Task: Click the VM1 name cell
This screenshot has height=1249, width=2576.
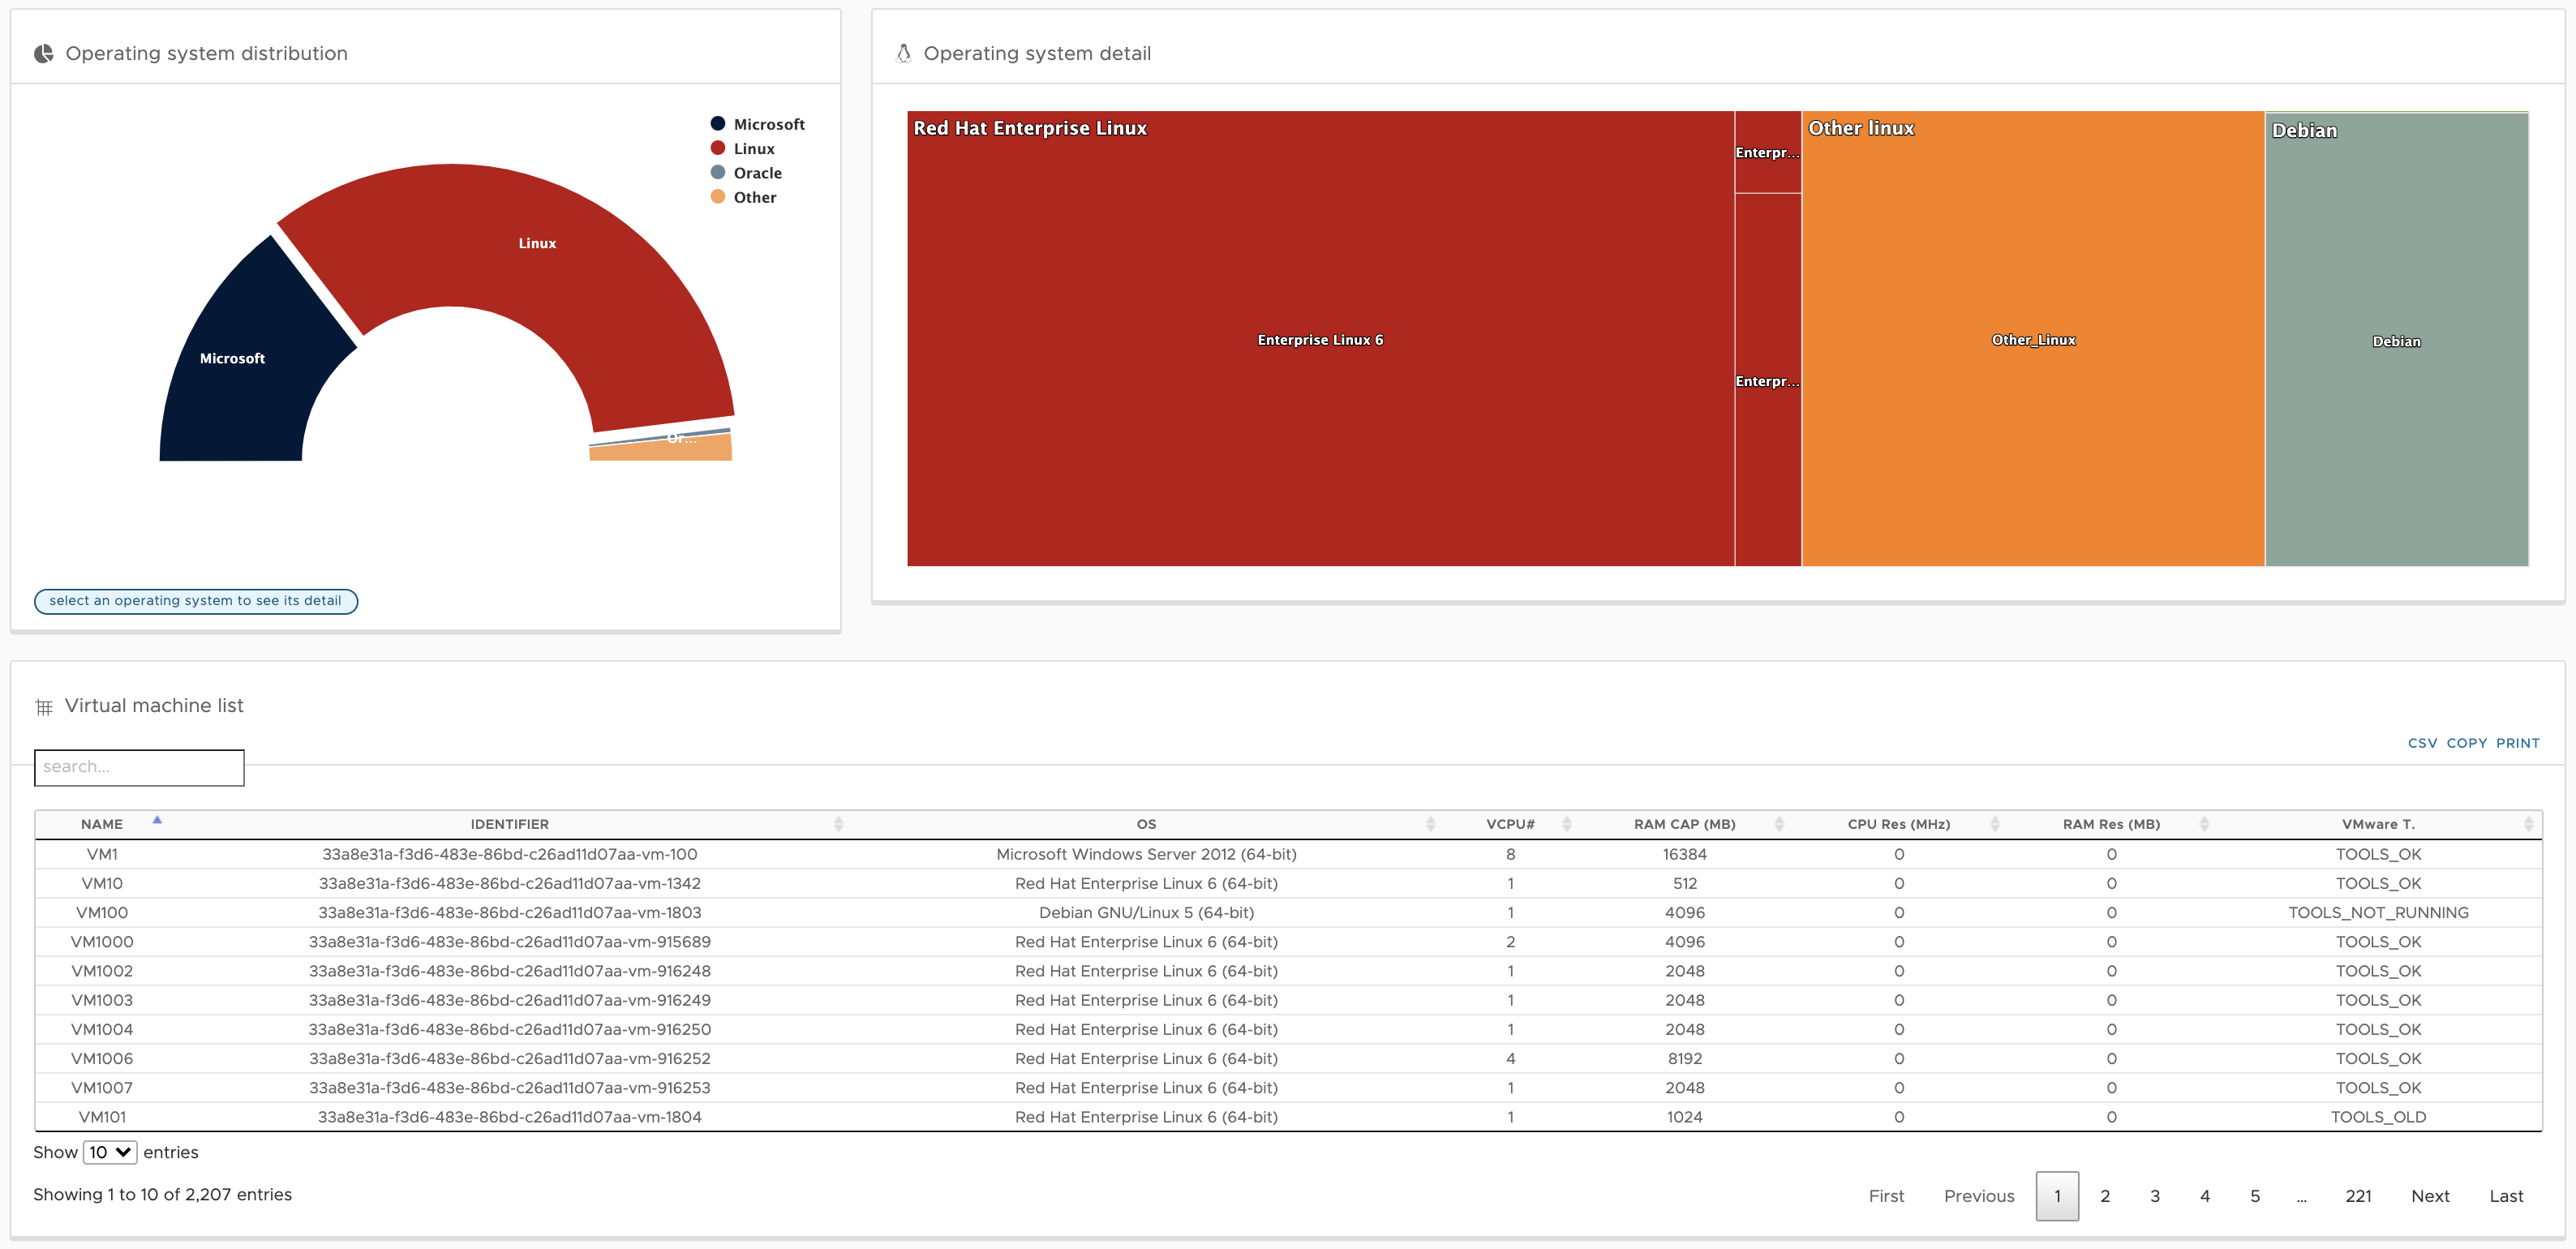Action: (x=102, y=854)
